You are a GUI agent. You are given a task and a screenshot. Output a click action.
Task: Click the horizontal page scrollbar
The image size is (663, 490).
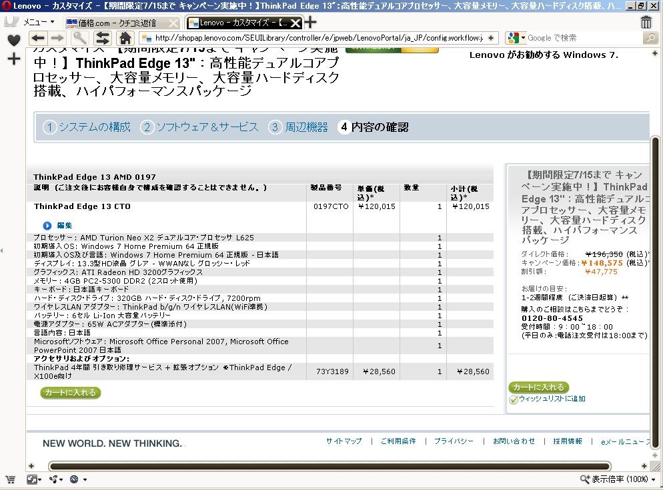pyautogui.click(x=329, y=466)
